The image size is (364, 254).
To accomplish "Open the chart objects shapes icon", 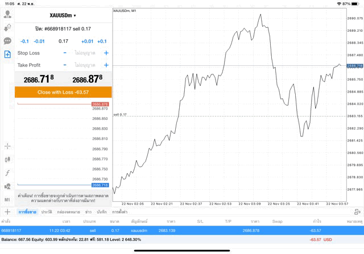I will pos(7,186).
